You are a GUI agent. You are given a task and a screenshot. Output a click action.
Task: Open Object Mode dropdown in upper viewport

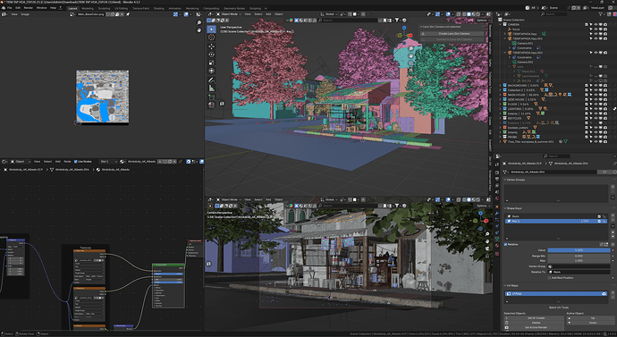tap(229, 14)
